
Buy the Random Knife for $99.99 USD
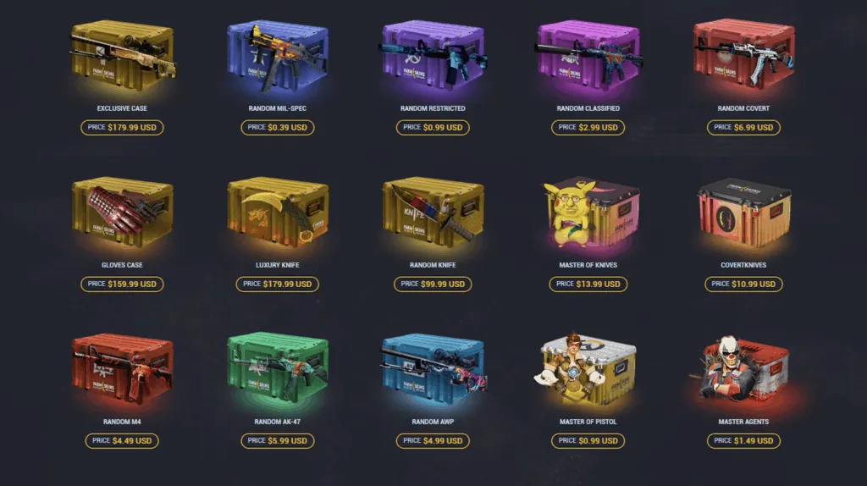coord(433,284)
